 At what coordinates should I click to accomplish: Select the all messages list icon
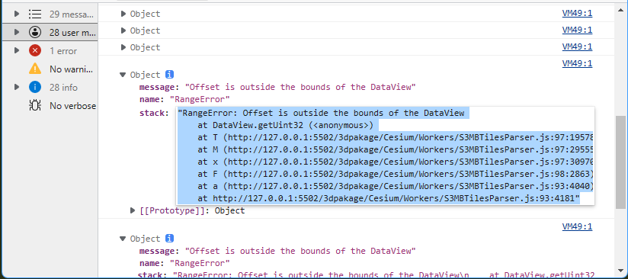click(35, 14)
